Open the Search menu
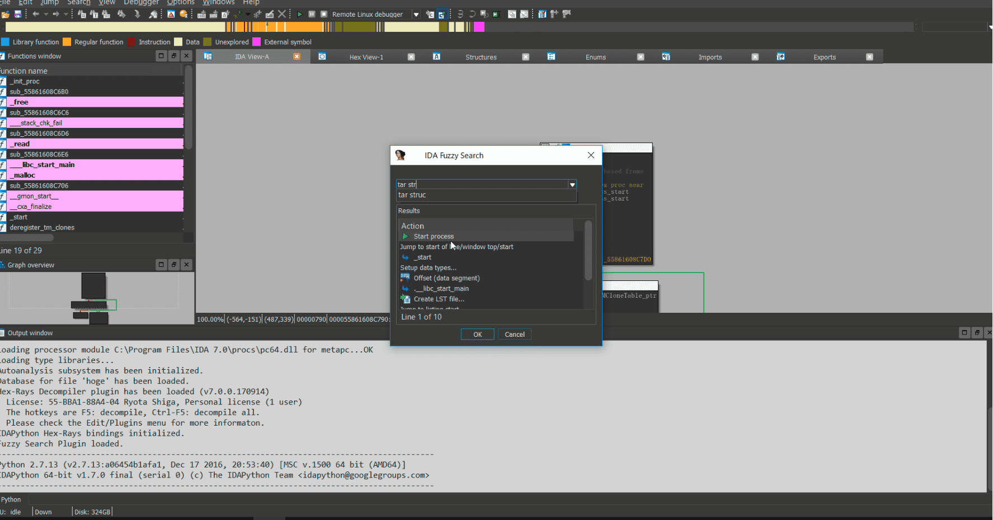 click(79, 2)
